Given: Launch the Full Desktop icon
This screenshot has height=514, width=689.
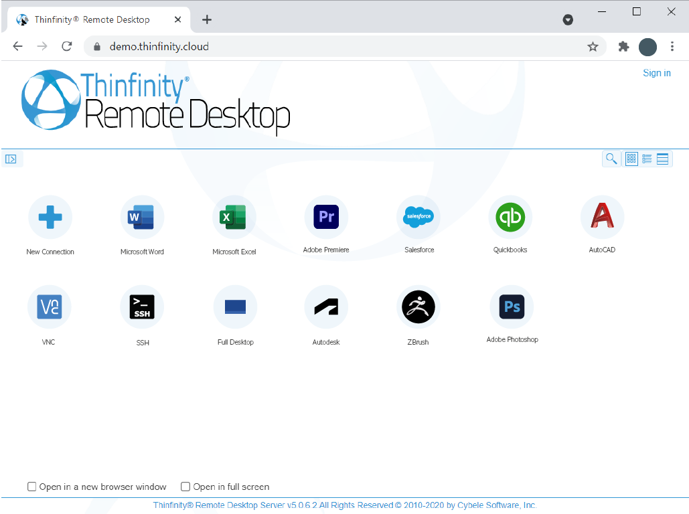Looking at the screenshot, I should coord(235,307).
